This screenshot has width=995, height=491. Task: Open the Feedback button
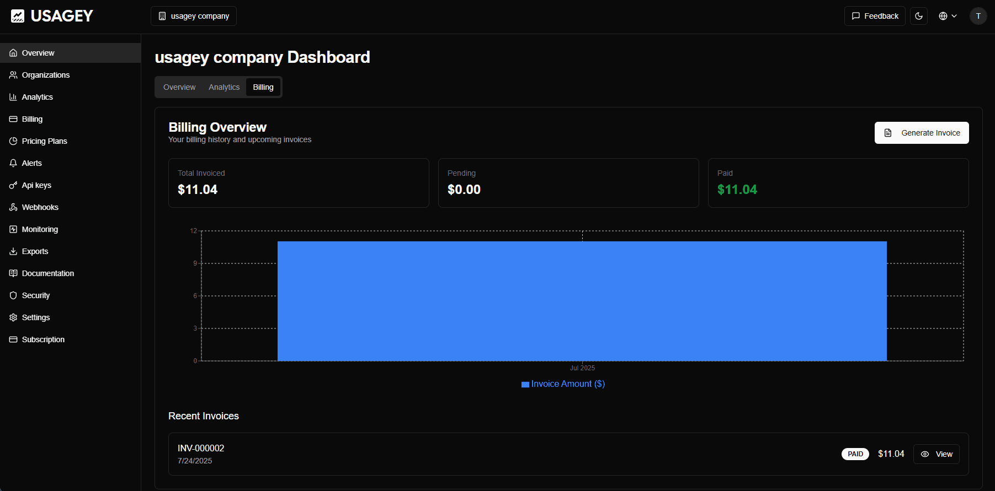point(875,16)
